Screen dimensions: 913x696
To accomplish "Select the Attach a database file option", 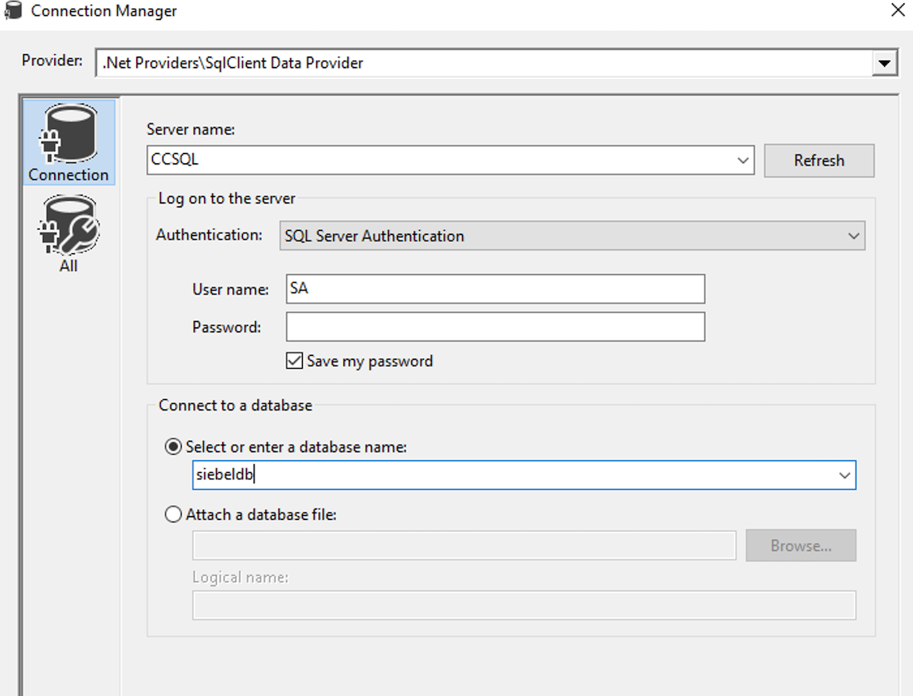I will click(173, 515).
